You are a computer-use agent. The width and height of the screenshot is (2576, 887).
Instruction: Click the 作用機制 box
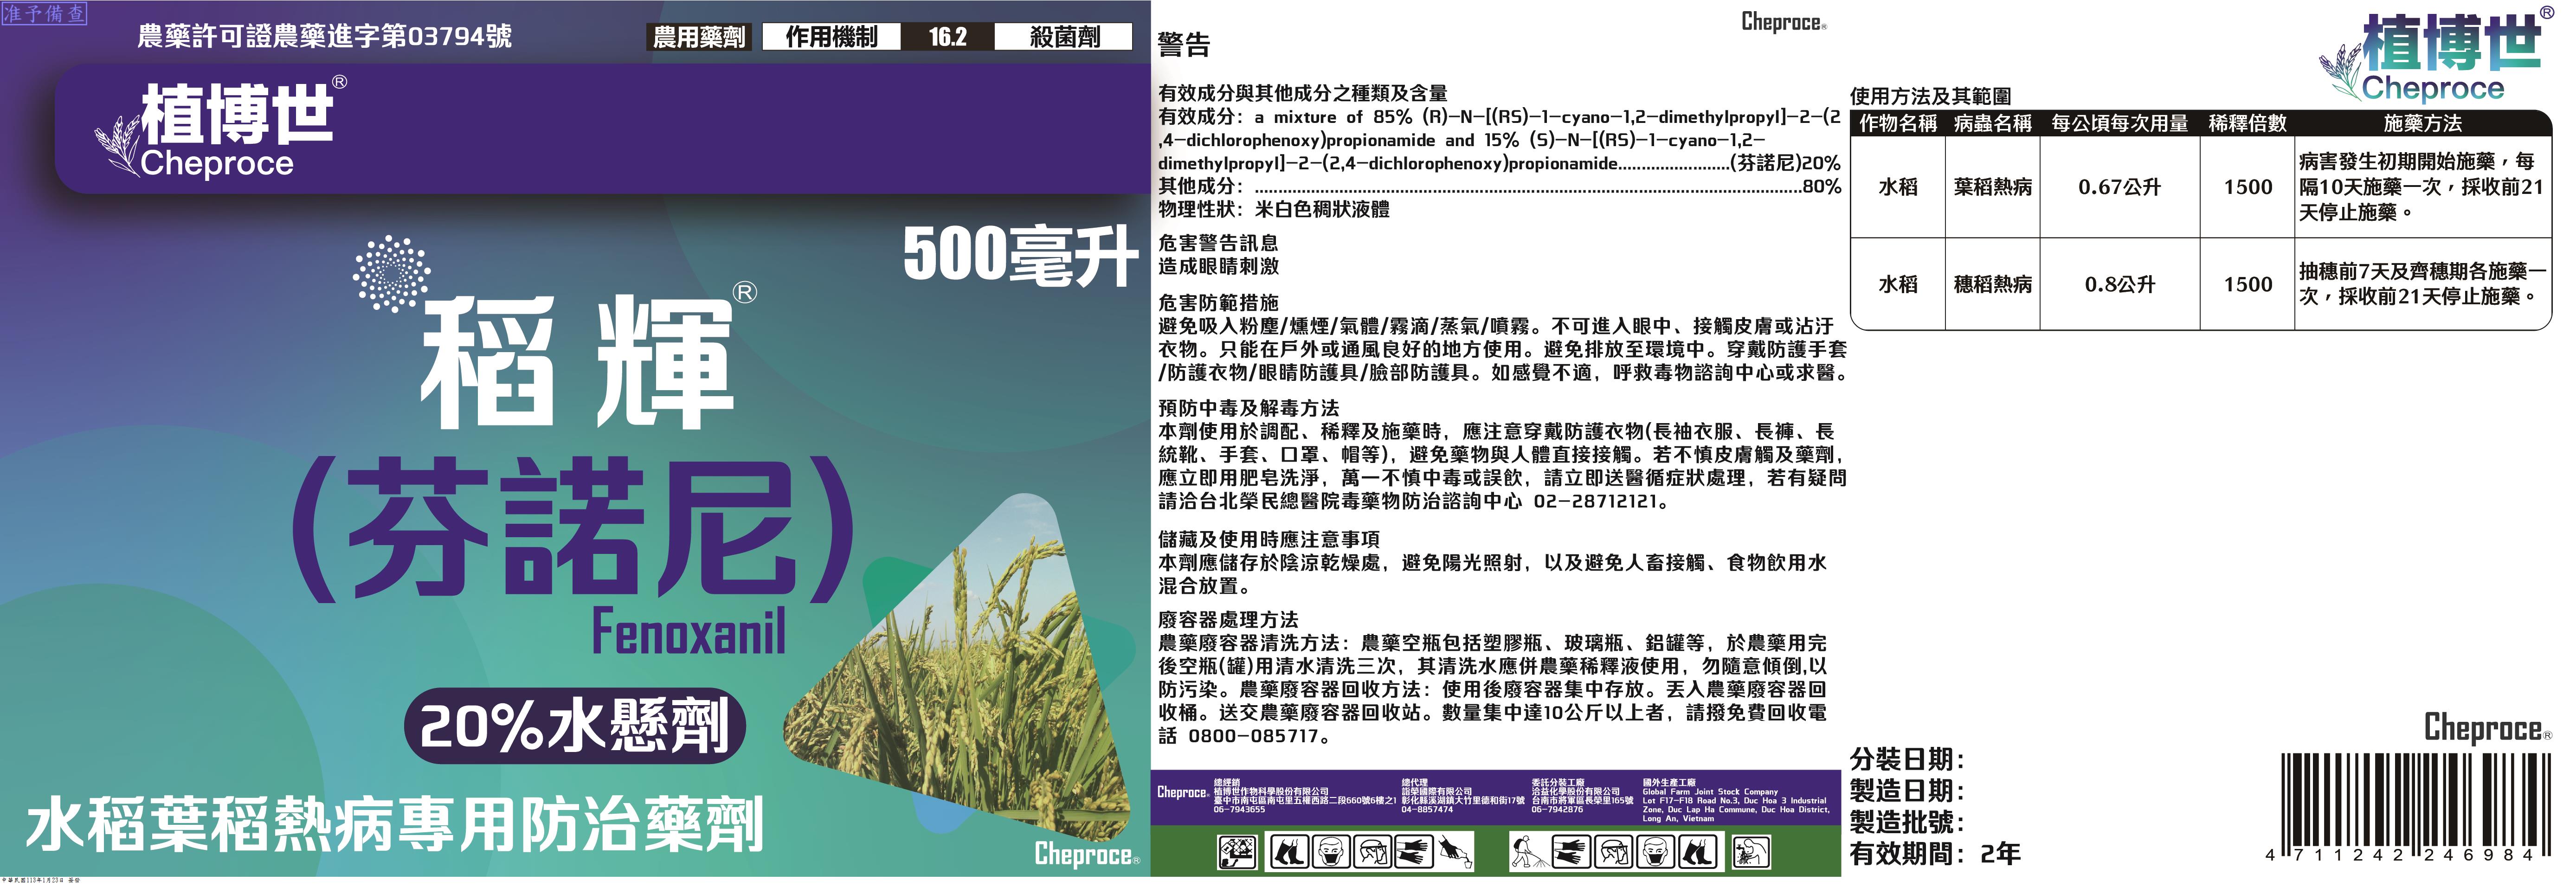[x=831, y=37]
